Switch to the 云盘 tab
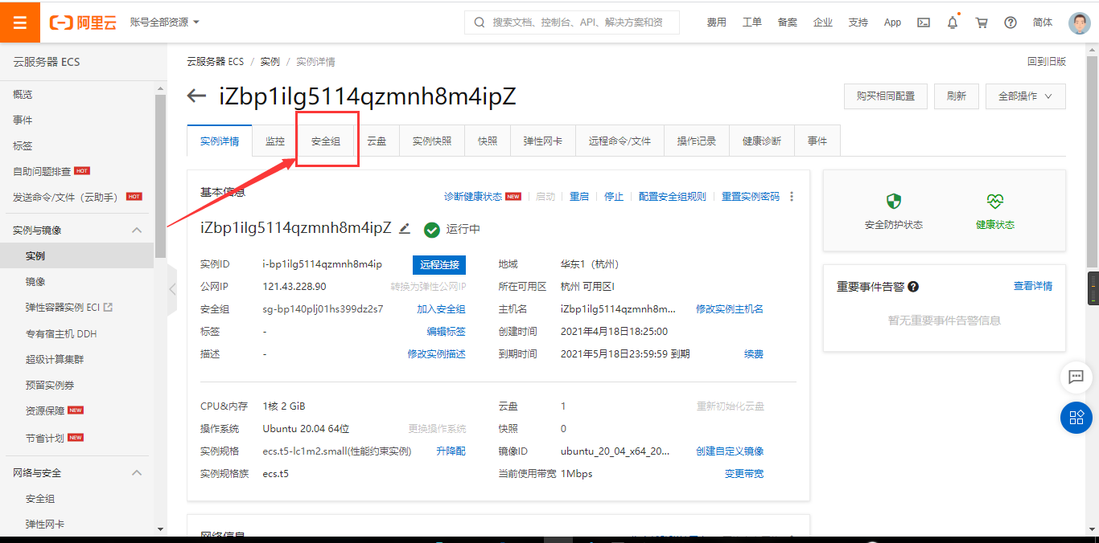The image size is (1099, 543). (377, 141)
